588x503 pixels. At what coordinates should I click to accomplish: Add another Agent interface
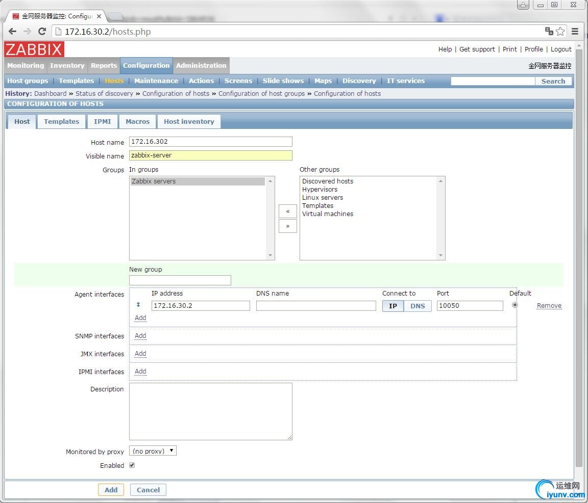click(x=140, y=318)
